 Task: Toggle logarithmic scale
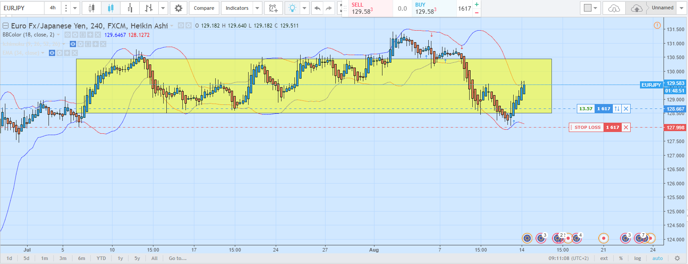(x=637, y=258)
